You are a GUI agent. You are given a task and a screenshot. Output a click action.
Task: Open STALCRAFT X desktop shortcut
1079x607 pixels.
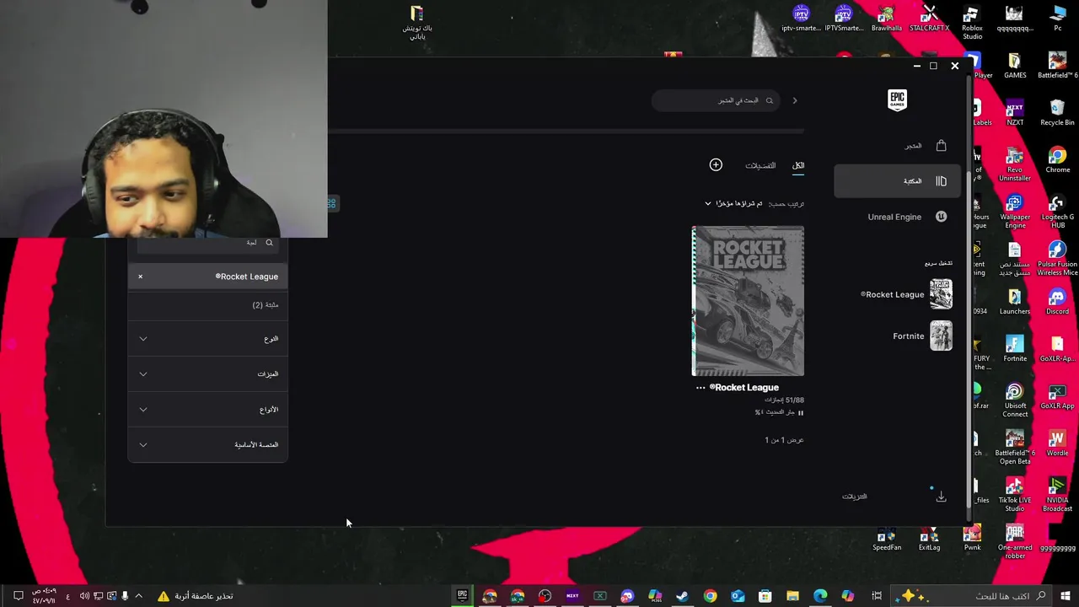pos(929,19)
